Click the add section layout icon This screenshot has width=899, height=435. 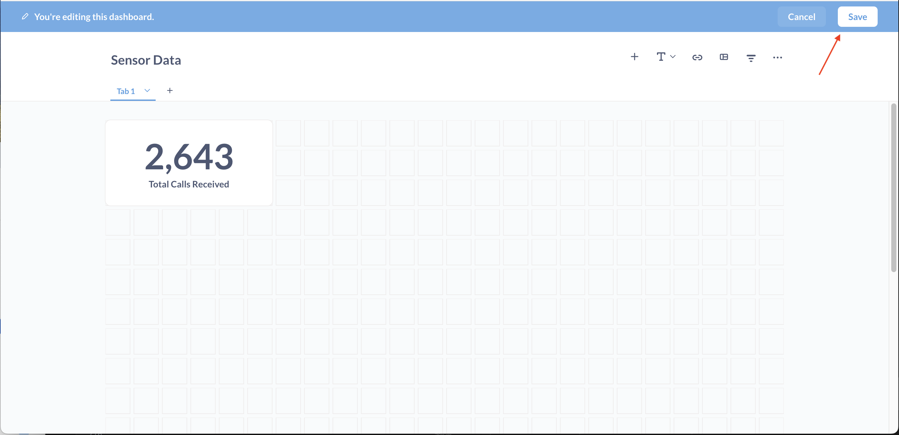[724, 57]
